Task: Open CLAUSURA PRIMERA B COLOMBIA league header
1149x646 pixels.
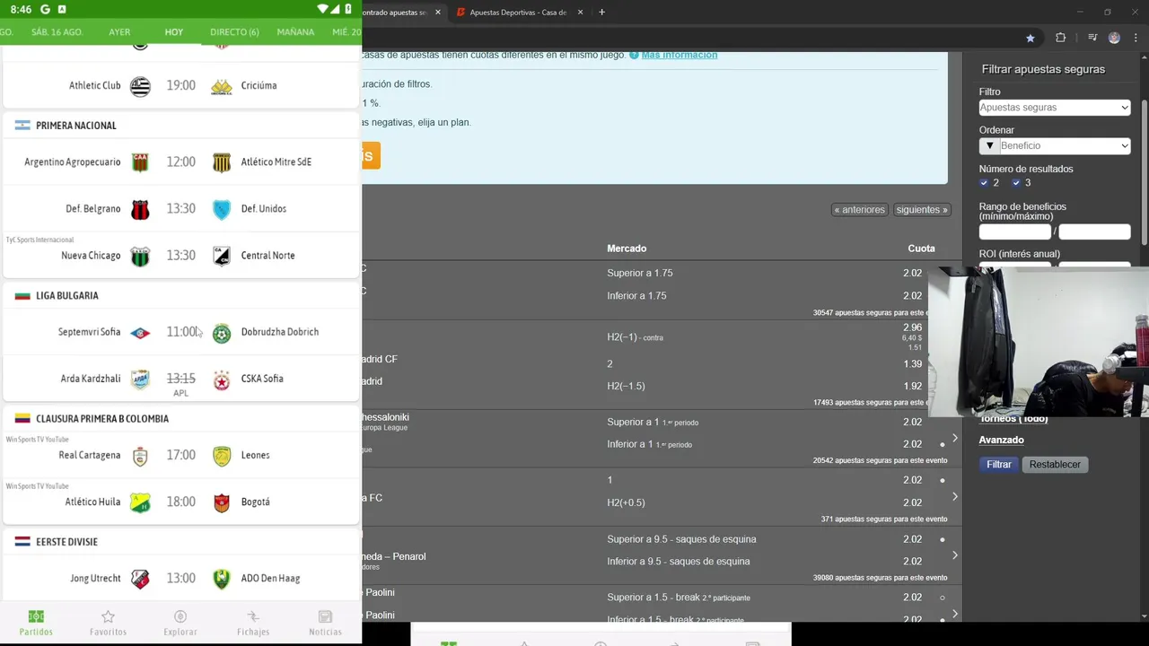Action: 180,418
